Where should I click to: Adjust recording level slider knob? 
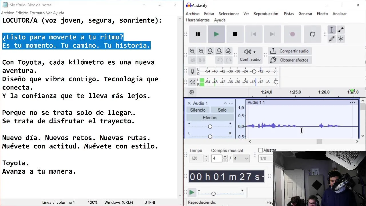click(254, 72)
